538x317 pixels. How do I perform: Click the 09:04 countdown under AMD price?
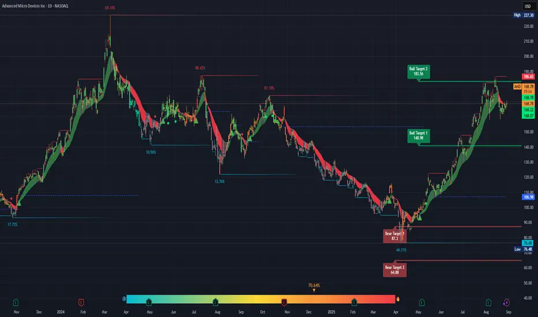point(528,92)
